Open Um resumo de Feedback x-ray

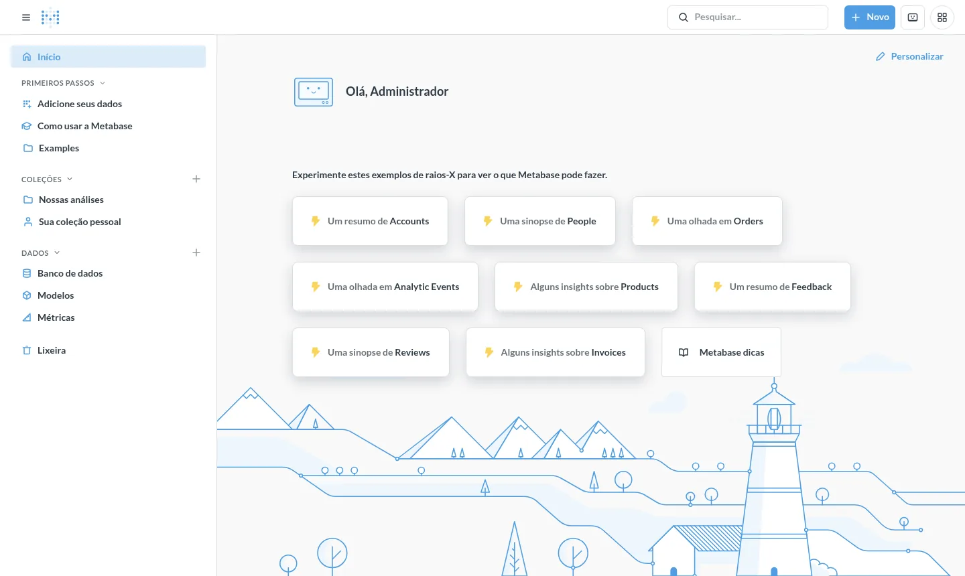[773, 287]
